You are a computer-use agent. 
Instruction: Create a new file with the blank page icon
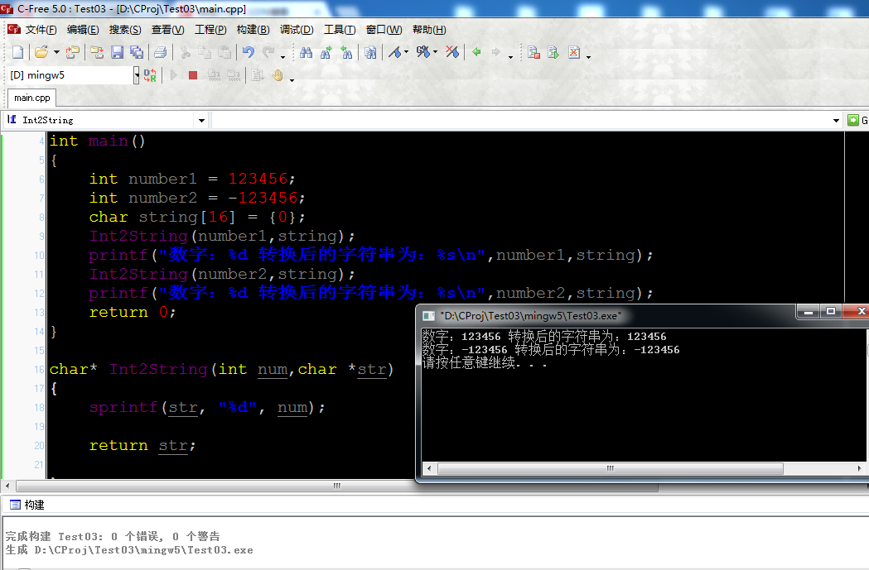tap(17, 52)
